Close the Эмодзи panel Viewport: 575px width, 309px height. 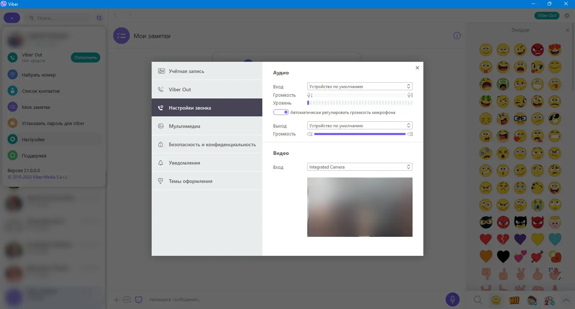[567, 30]
